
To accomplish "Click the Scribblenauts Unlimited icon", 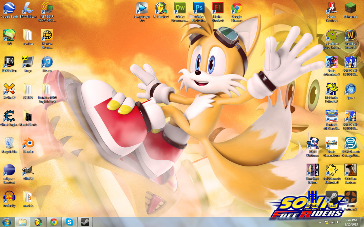I will point(332,174).
